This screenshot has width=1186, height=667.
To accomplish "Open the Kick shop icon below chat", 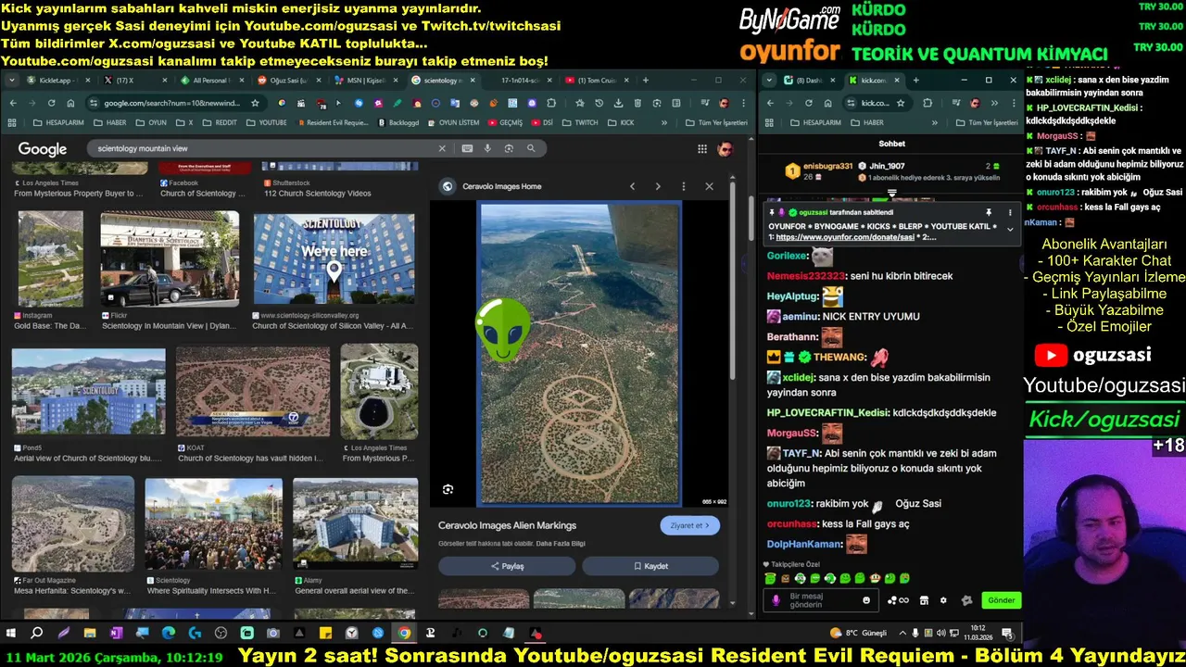I will pyautogui.click(x=924, y=600).
